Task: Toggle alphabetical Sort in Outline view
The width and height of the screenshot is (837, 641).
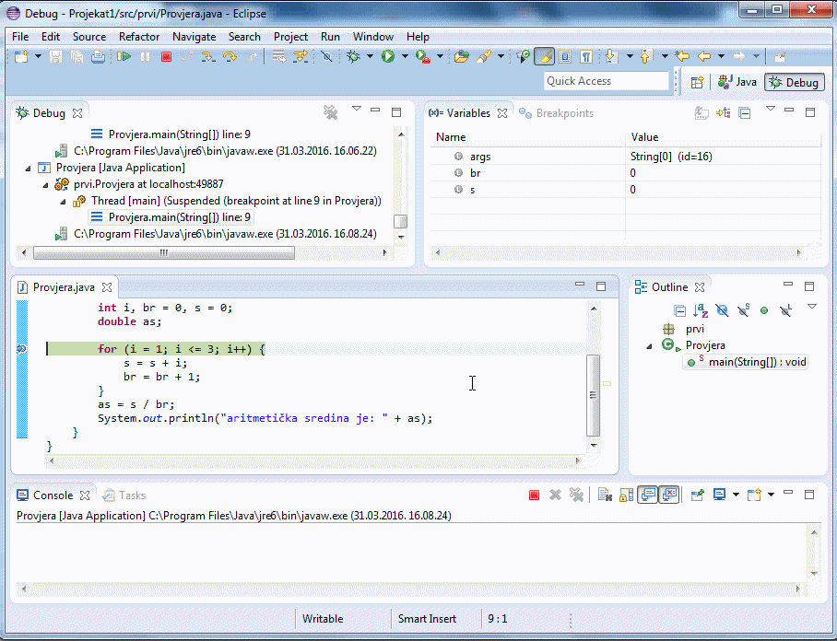Action: [701, 311]
